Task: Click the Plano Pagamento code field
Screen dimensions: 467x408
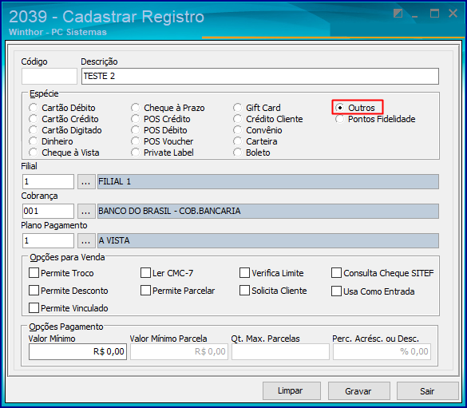Action: 48,240
